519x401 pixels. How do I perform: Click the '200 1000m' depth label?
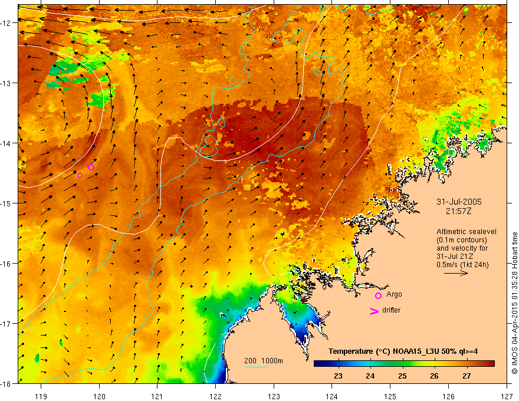pos(264,361)
